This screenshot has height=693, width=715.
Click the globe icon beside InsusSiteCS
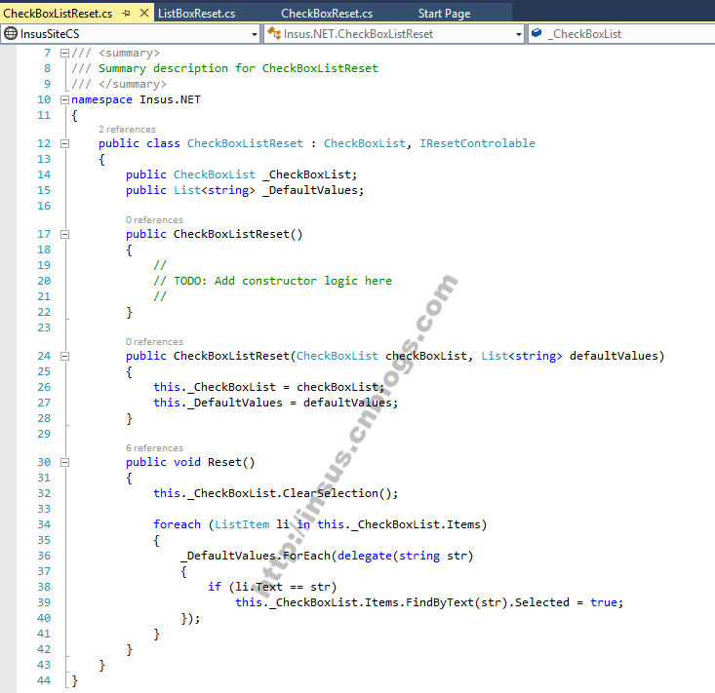(x=10, y=33)
